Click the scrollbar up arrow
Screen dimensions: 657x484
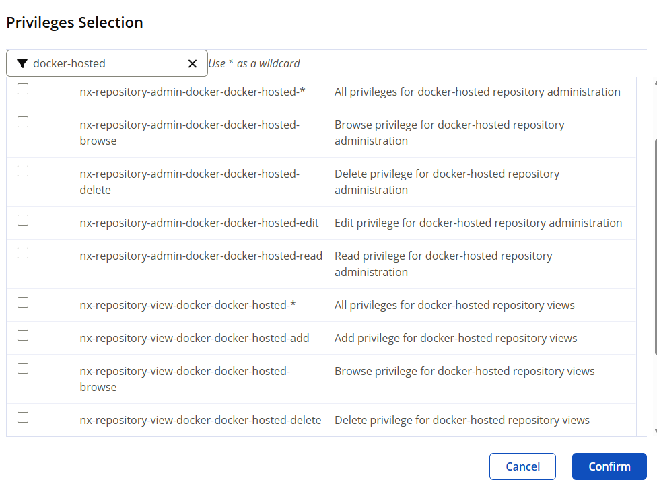tap(654, 82)
